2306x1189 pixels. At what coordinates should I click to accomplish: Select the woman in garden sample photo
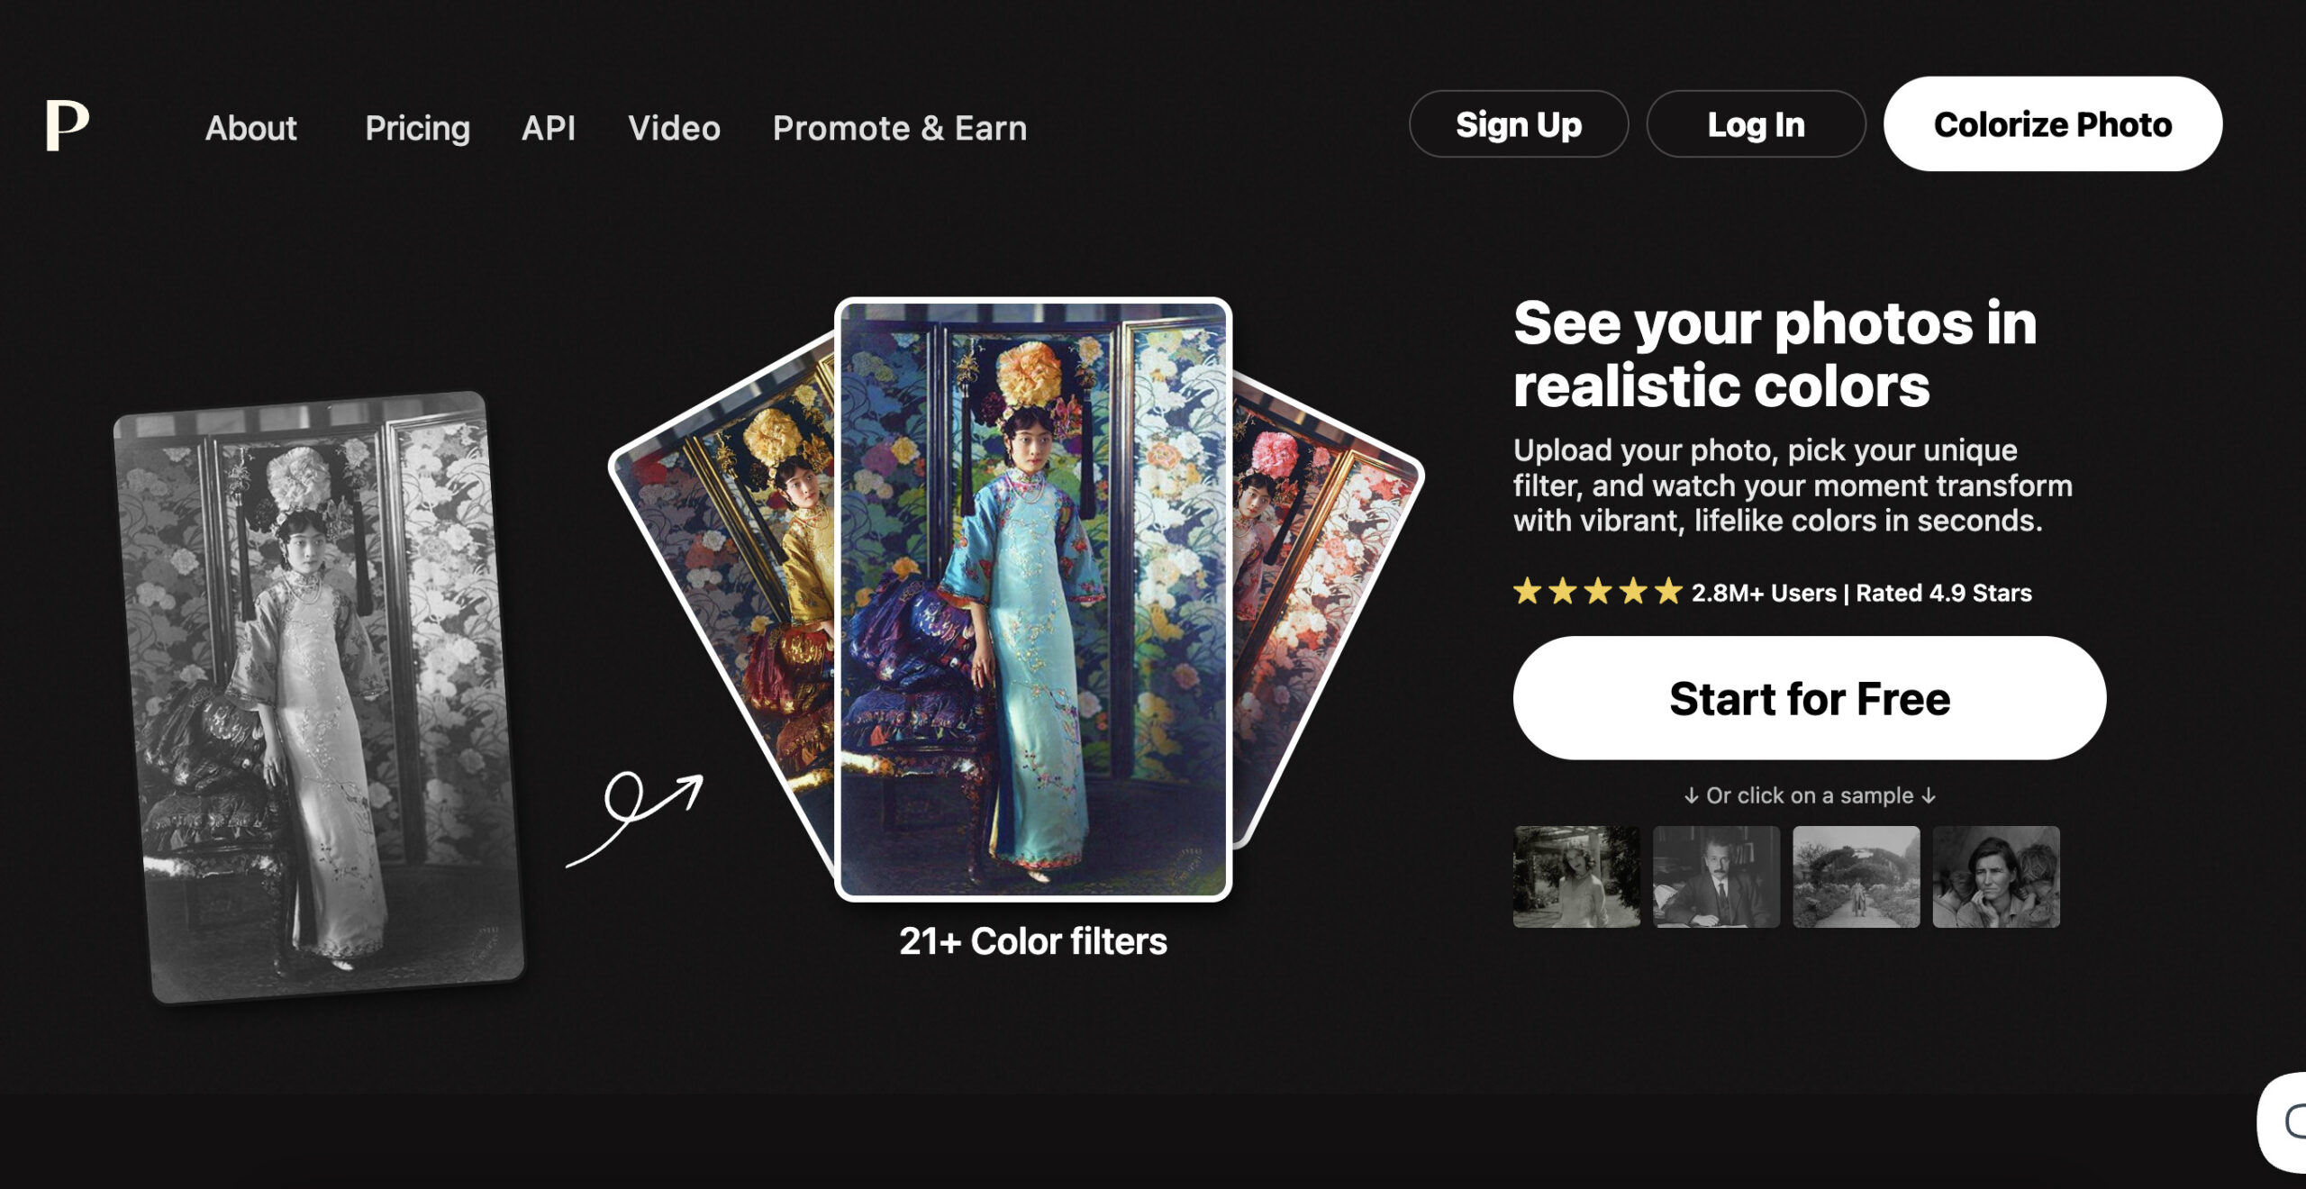1576,876
